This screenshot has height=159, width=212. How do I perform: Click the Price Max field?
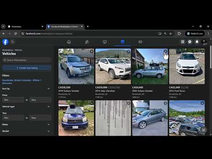(x=40, y=100)
